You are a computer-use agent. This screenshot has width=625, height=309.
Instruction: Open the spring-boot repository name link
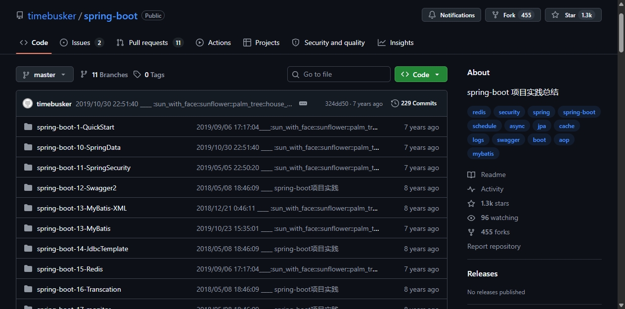tap(111, 16)
